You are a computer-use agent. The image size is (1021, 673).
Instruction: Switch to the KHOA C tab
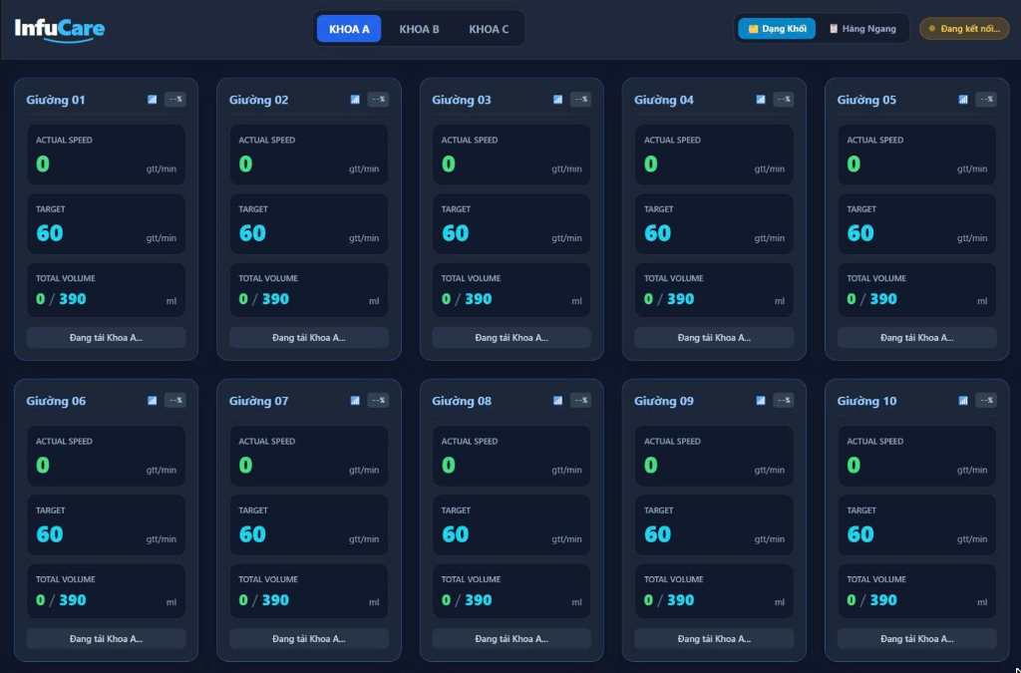pyautogui.click(x=489, y=29)
